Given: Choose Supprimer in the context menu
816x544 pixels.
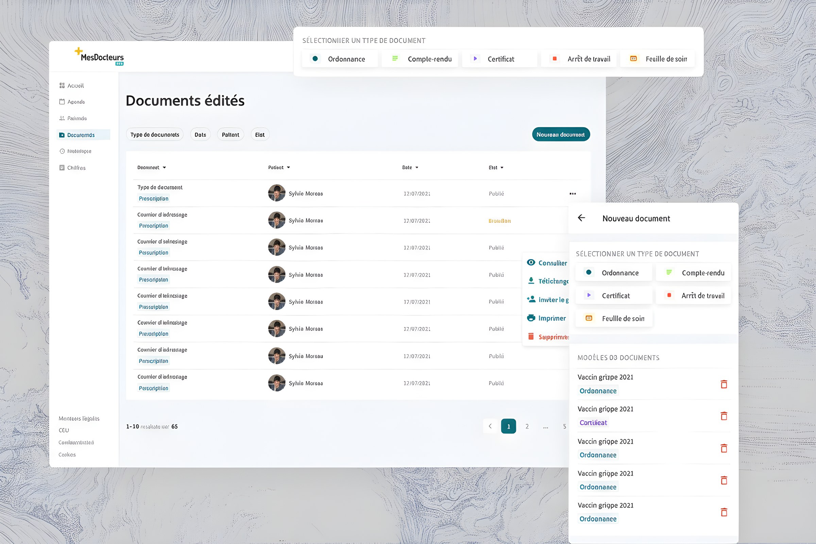Looking at the screenshot, I should [x=547, y=337].
